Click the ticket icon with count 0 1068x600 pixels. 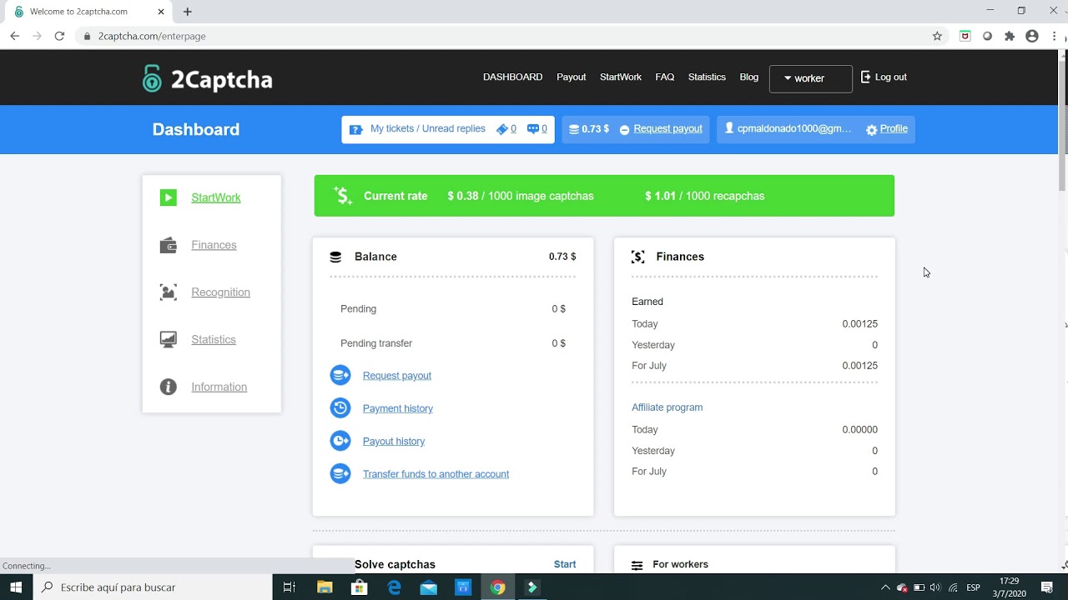pos(502,129)
